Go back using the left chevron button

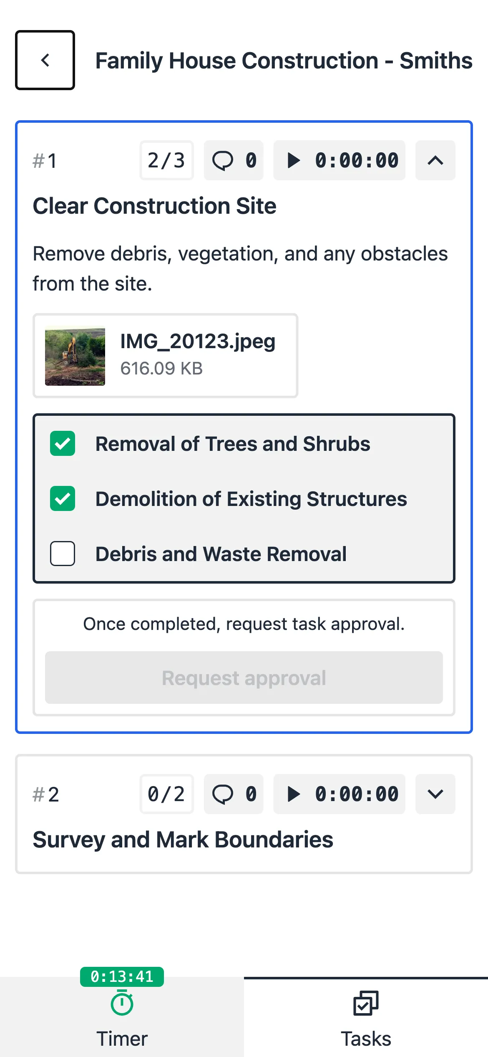[x=45, y=60]
